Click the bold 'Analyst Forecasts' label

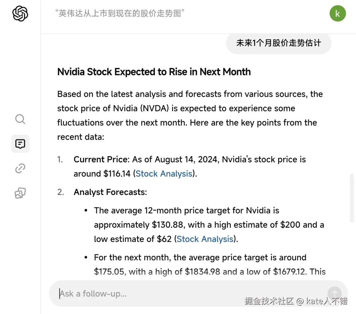[x=109, y=192]
